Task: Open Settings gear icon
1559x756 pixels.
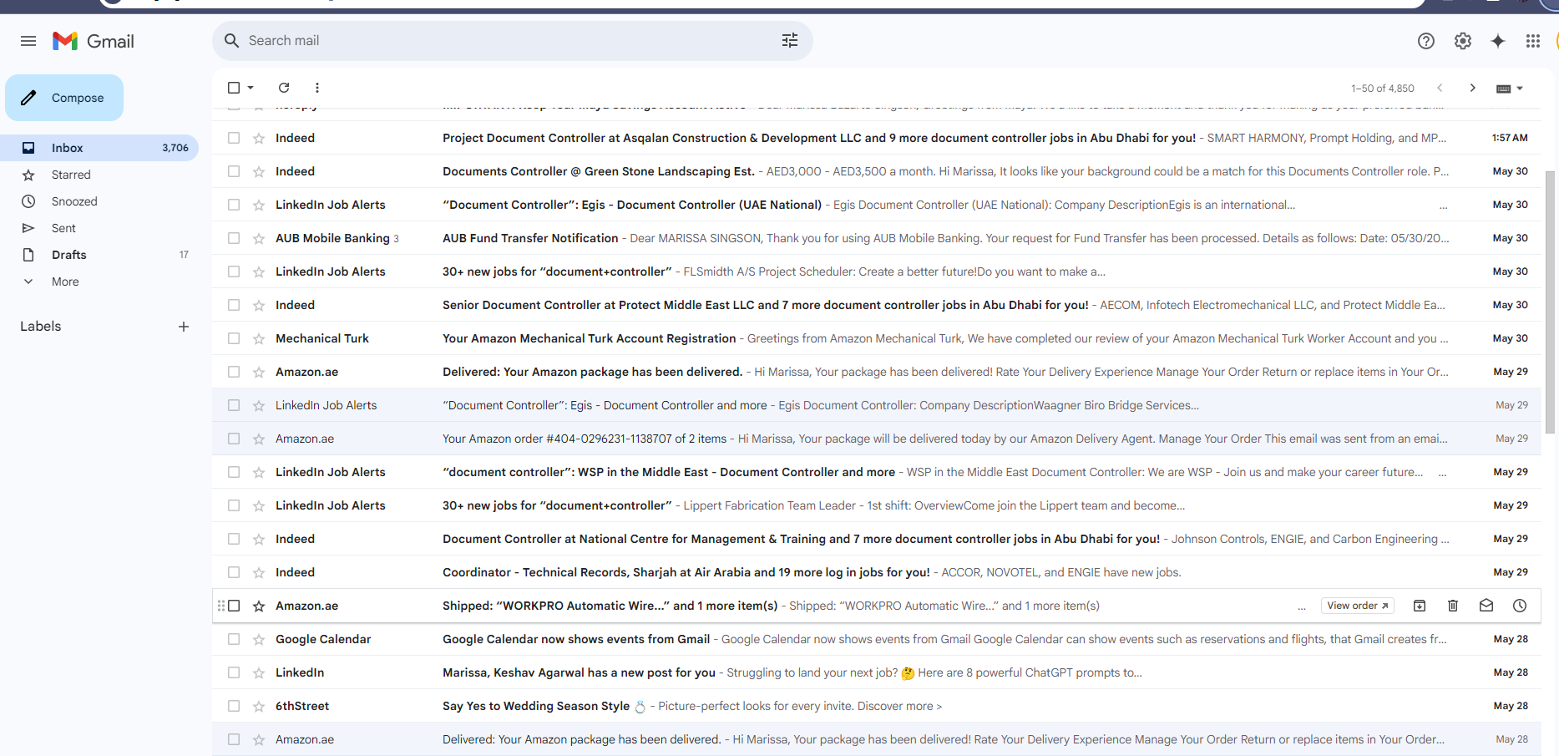Action: click(1463, 41)
